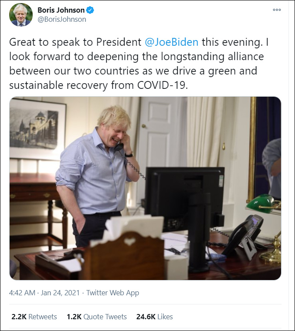The width and height of the screenshot is (295, 331).
Task: View the 2.2K Retweets list
Action: [34, 317]
